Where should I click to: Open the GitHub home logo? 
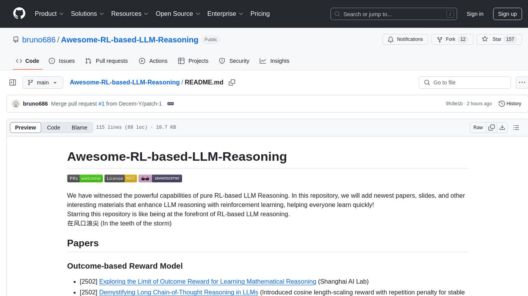tap(19, 14)
